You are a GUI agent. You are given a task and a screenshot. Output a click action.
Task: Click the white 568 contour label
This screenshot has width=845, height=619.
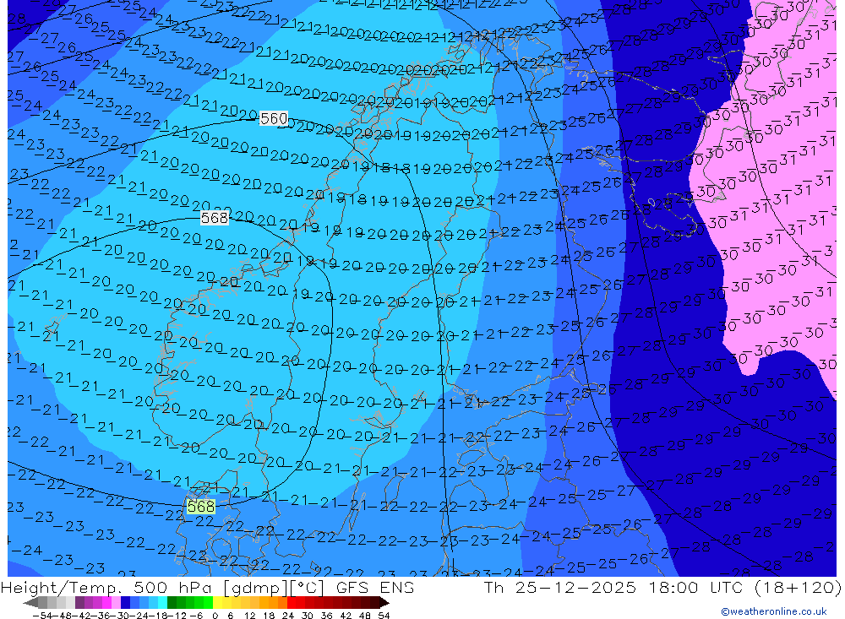tap(215, 218)
